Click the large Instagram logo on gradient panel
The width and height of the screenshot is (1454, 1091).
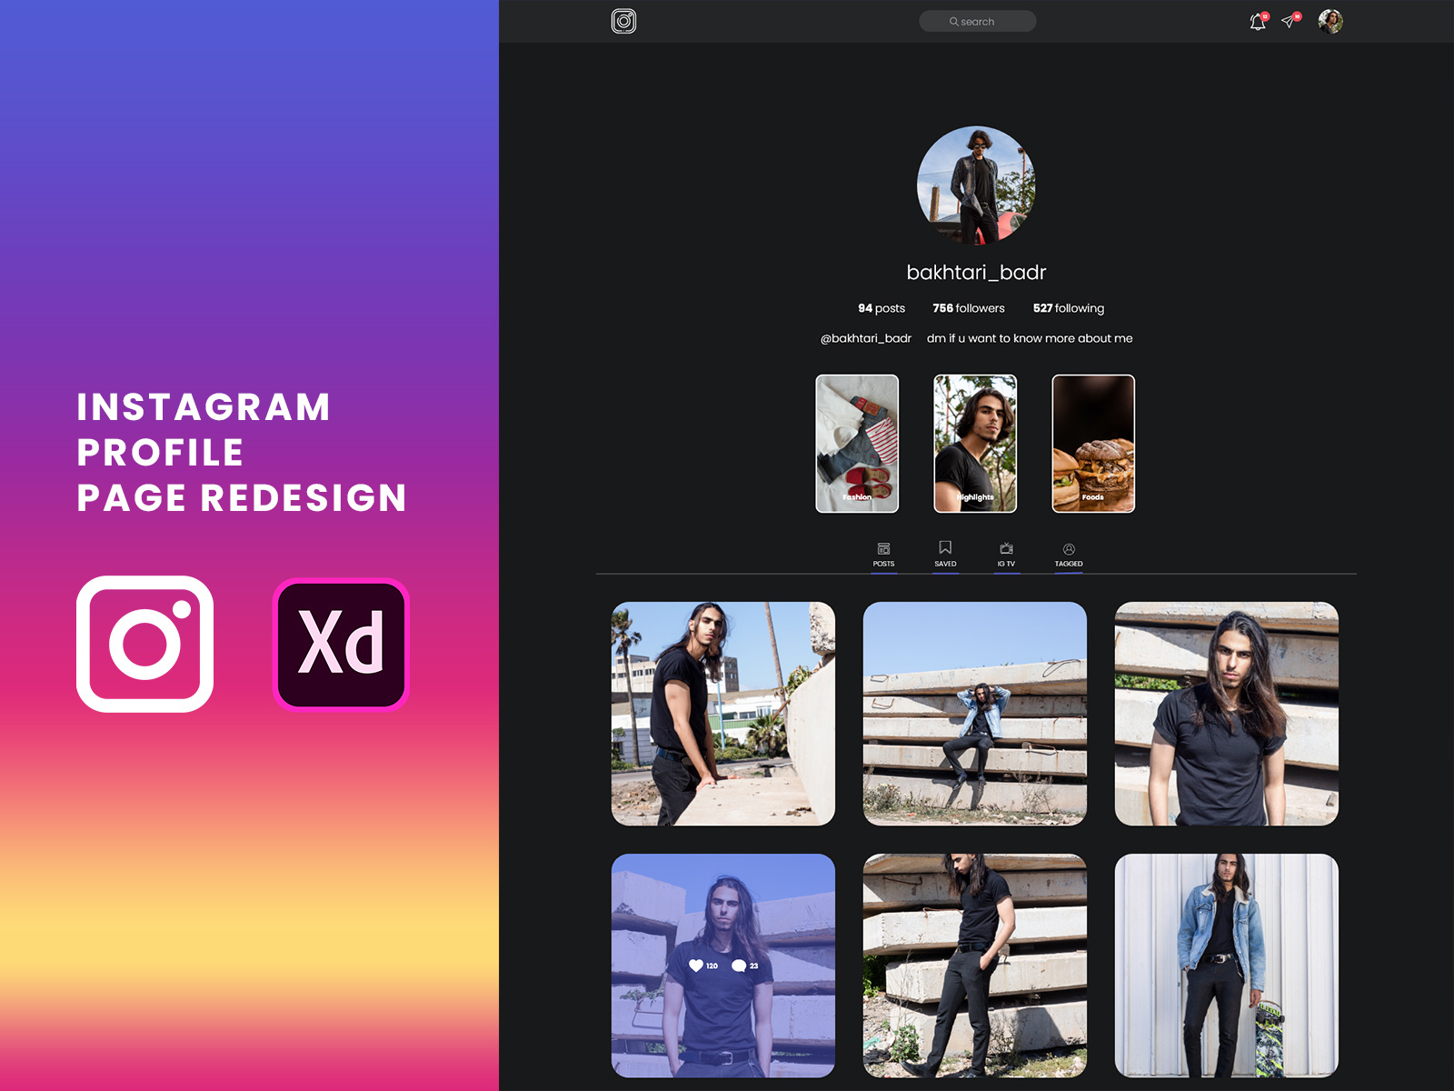(x=145, y=644)
